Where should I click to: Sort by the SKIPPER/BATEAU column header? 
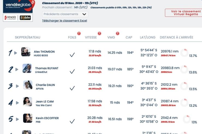coord(28,37)
